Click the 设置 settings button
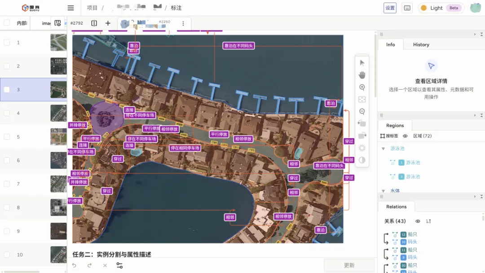This screenshot has width=485, height=273. 390,8
